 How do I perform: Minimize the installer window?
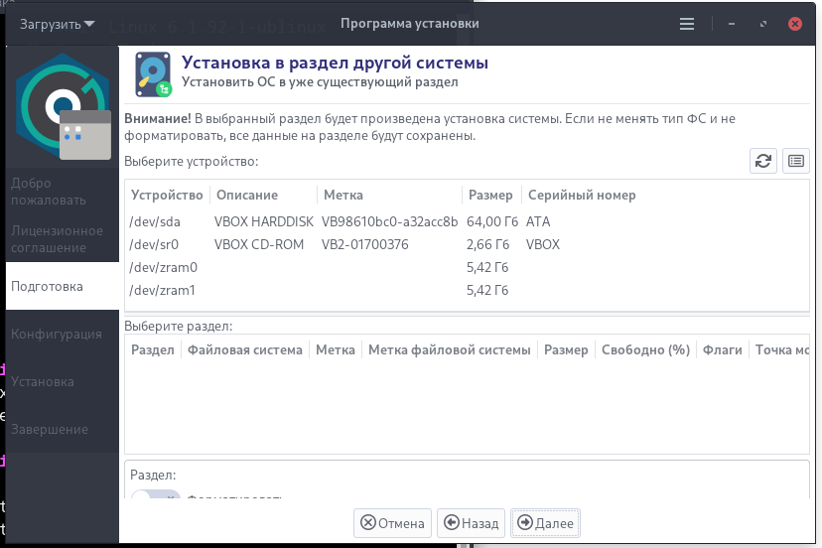click(x=732, y=24)
